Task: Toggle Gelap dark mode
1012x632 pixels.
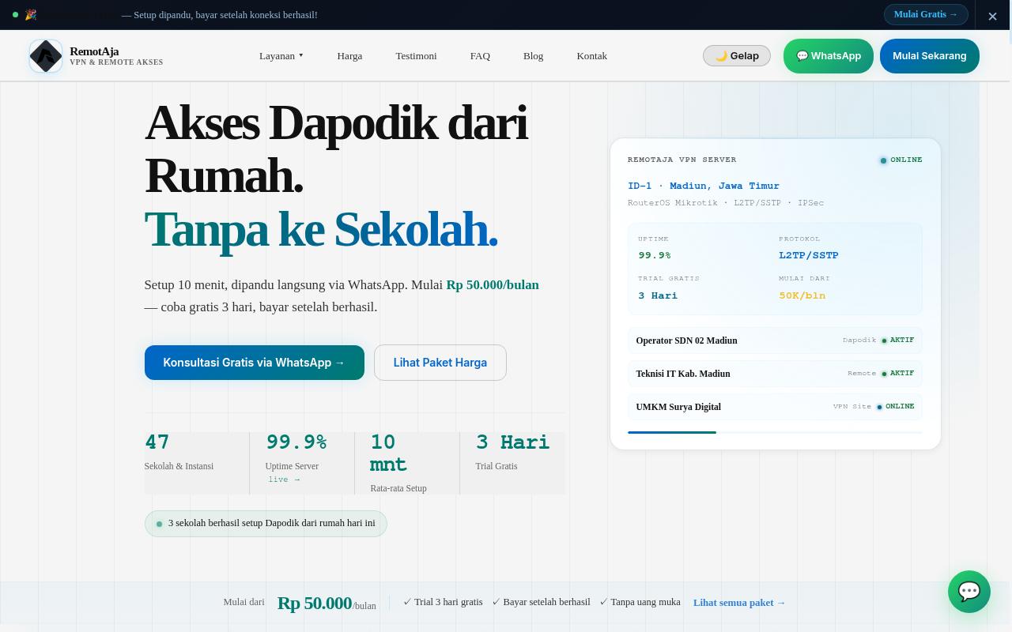Action: point(737,56)
